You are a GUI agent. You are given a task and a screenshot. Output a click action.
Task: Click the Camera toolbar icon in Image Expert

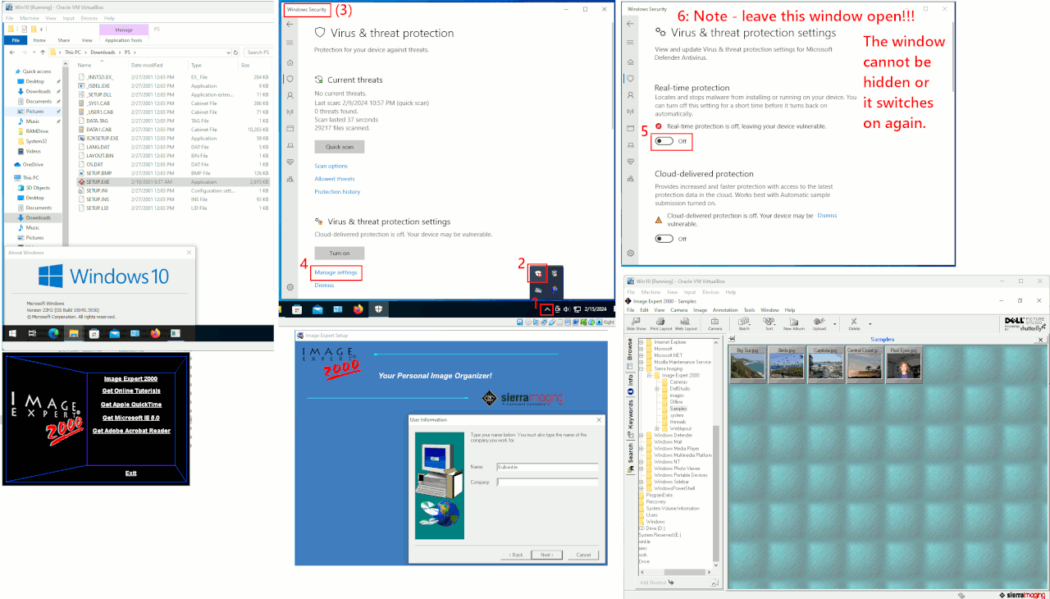(714, 325)
